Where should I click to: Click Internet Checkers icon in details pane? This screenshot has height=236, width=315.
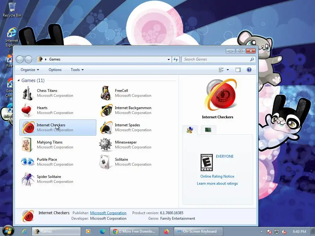[x=28, y=216]
